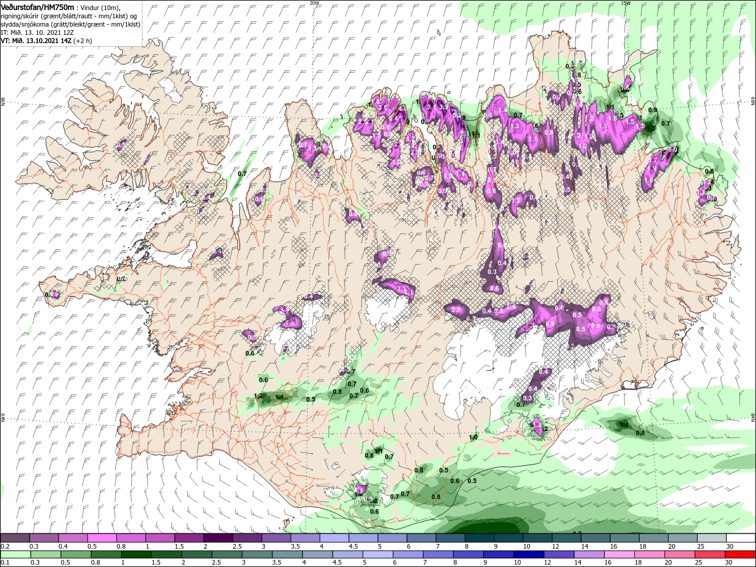This screenshot has height=567, width=756.
Task: Click the 'rigning/skúrir' legend description line
Action: [68, 16]
